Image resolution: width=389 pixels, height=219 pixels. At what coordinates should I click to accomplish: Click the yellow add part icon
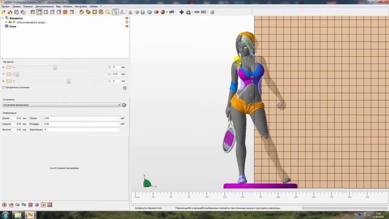click(10, 12)
